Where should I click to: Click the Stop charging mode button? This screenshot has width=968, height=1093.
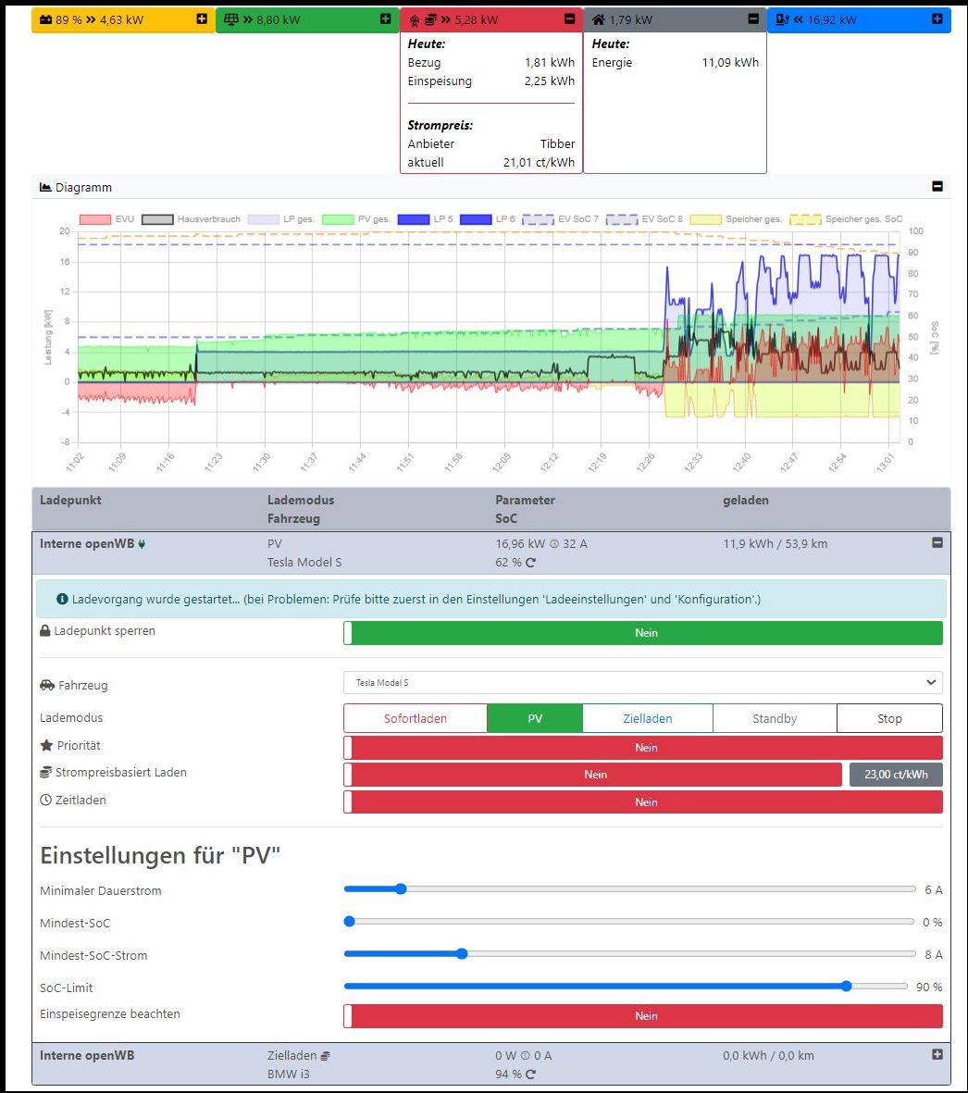(x=888, y=718)
